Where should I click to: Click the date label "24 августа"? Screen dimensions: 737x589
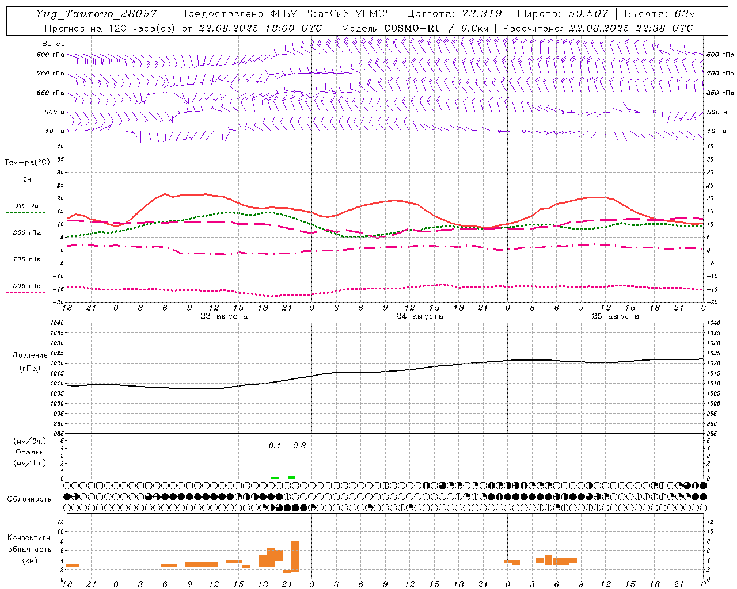(420, 316)
